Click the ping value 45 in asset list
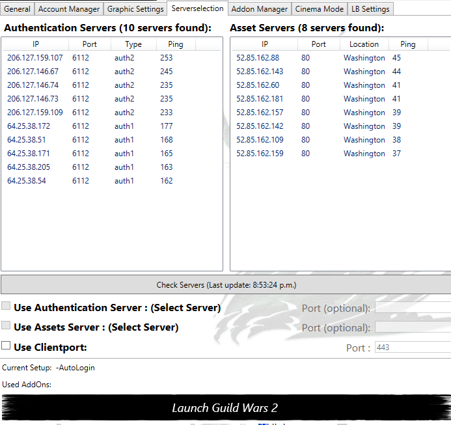 [x=396, y=58]
